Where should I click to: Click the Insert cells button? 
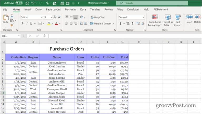click(189, 20)
